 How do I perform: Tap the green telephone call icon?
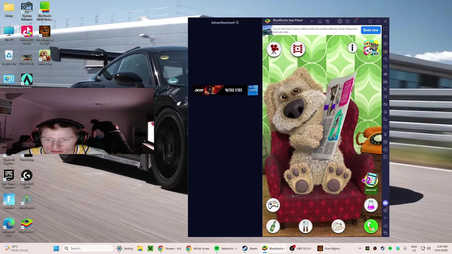371,226
